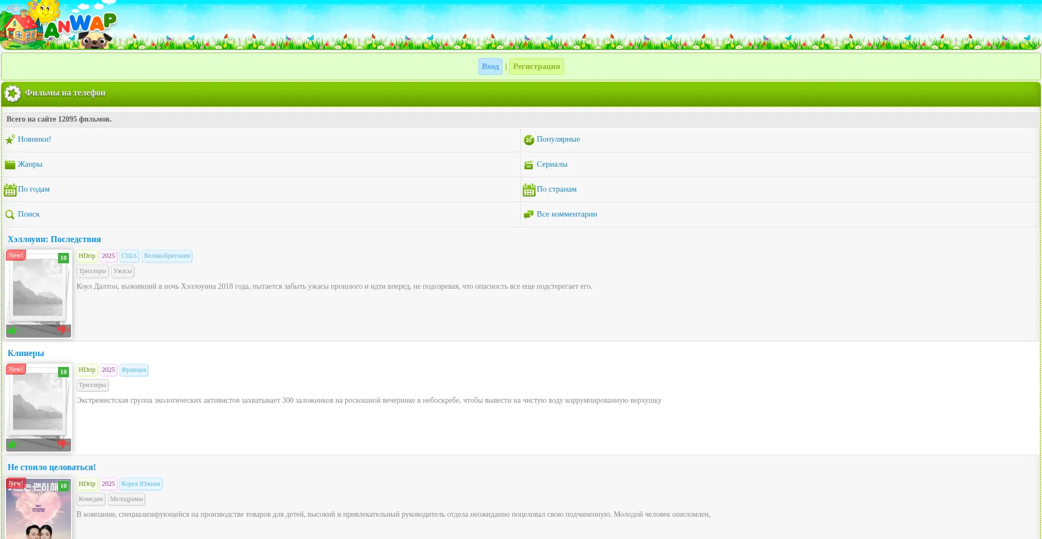
Task: Click the green badge icon beside Популярные
Action: (x=529, y=140)
